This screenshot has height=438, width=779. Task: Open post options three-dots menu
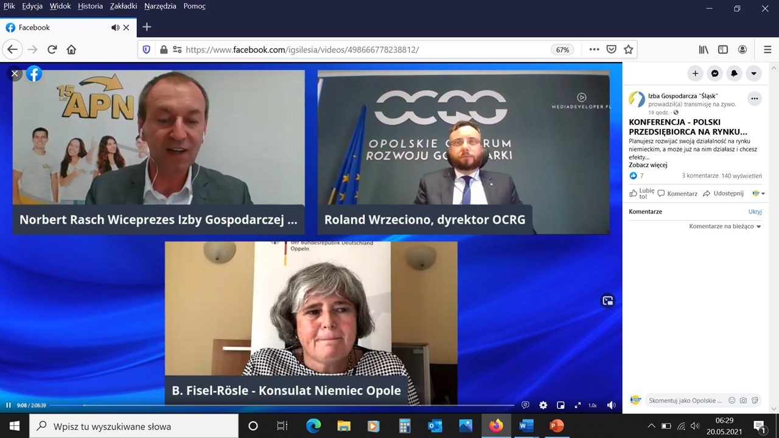click(755, 99)
